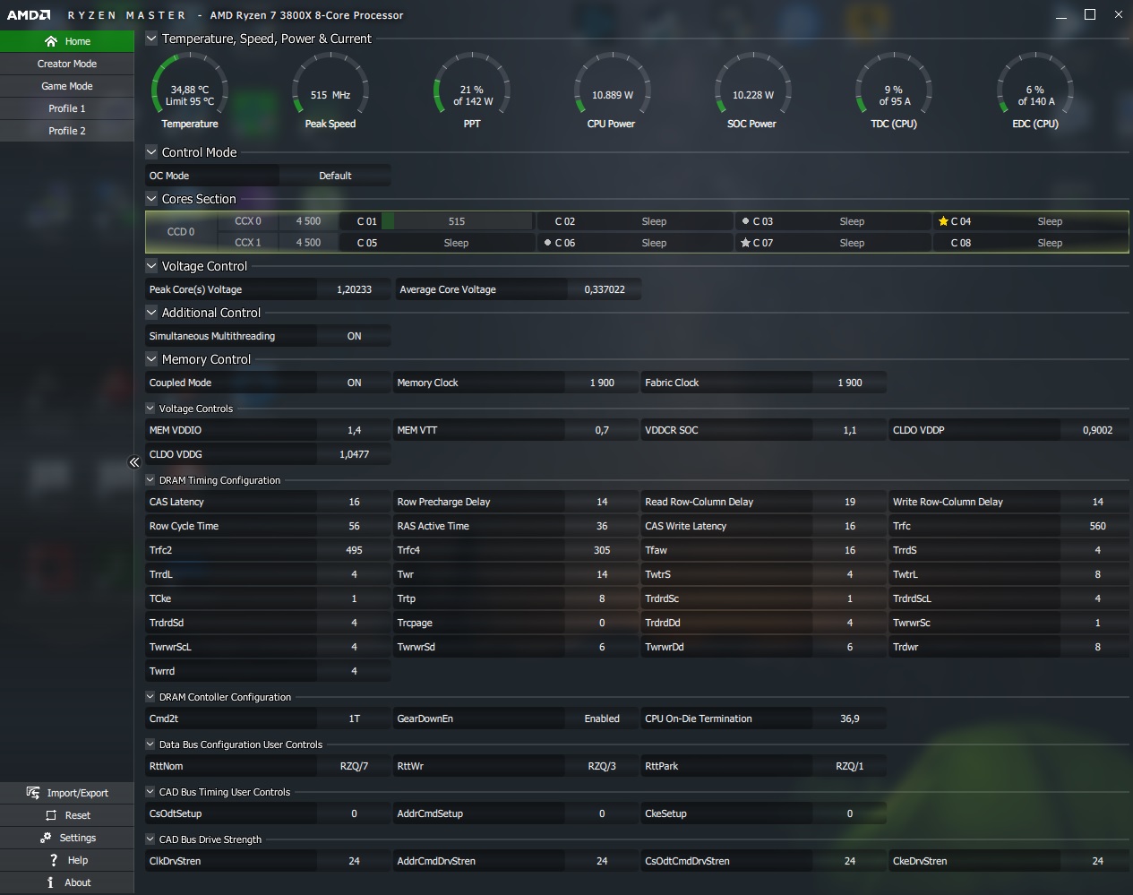Click RttNom value RZQ/7
The image size is (1133, 895).
[354, 766]
